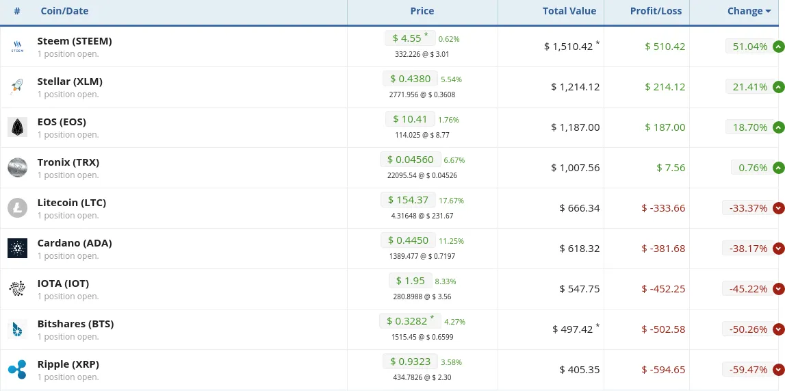Screen dimensions: 785x391
Task: Click the 21.41% change badge
Action: coord(749,87)
